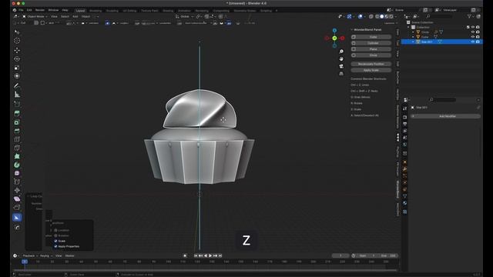This screenshot has width=493, height=277.
Task: Click the outliner filter funnel icon
Action: (469, 16)
